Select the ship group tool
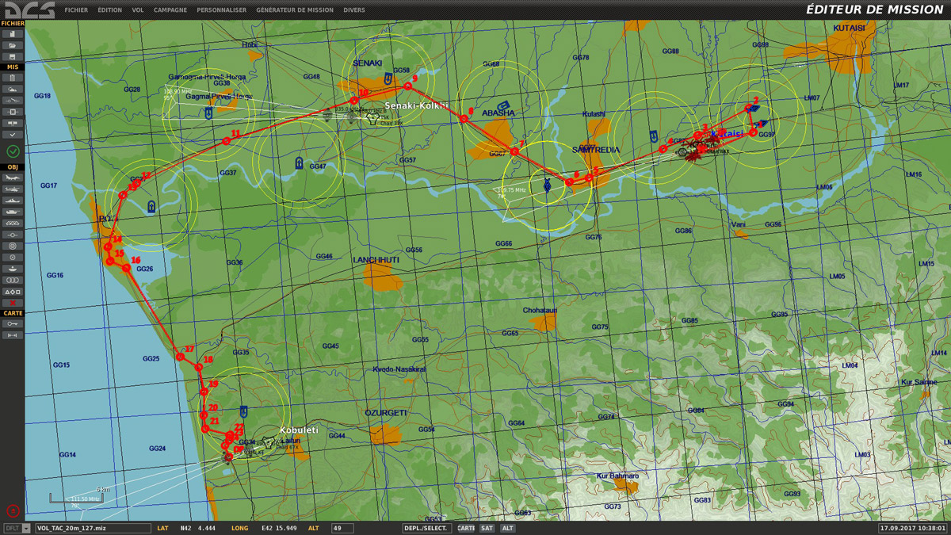The image size is (951, 535). 13,201
